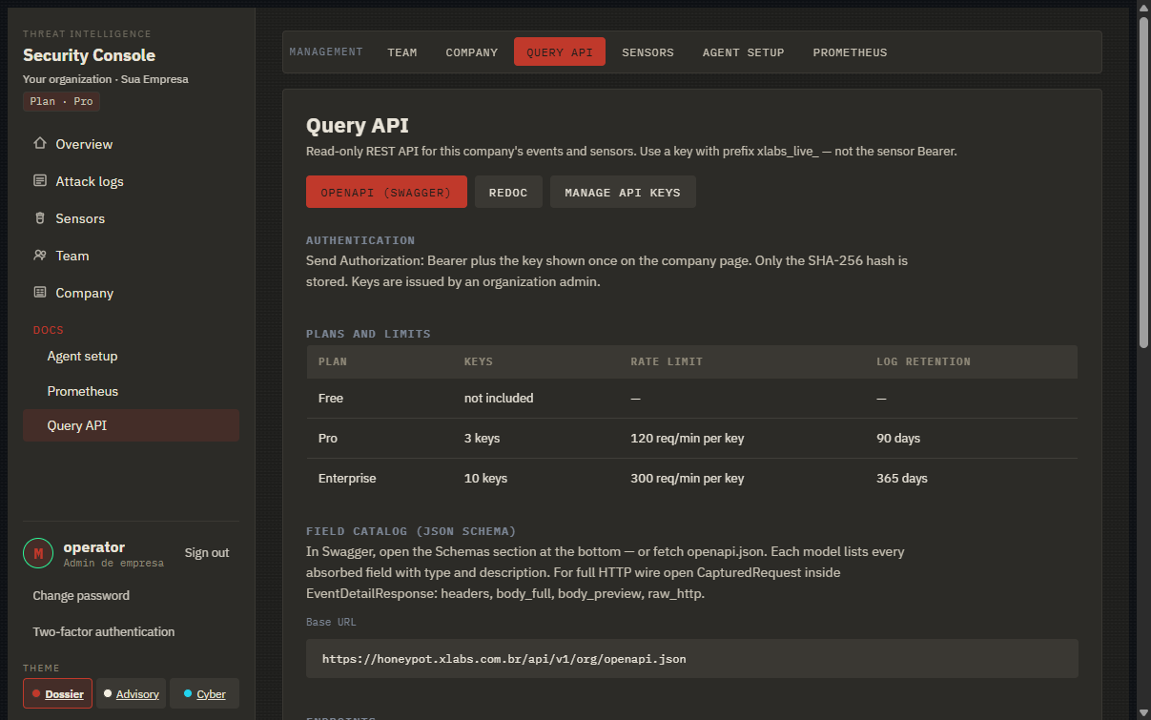The height and width of the screenshot is (720, 1151).
Task: Click the Attack logs list icon
Action: point(39,181)
